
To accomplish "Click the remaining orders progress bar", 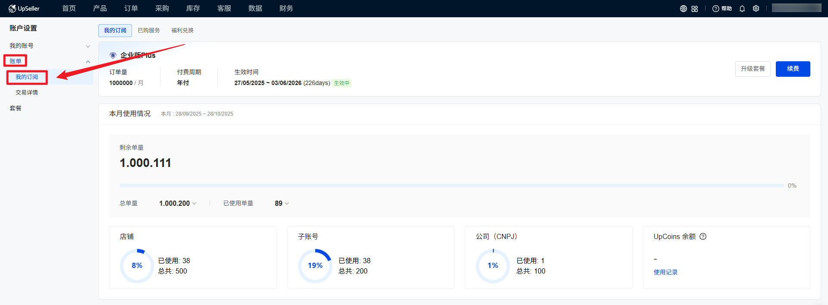I will [x=452, y=186].
